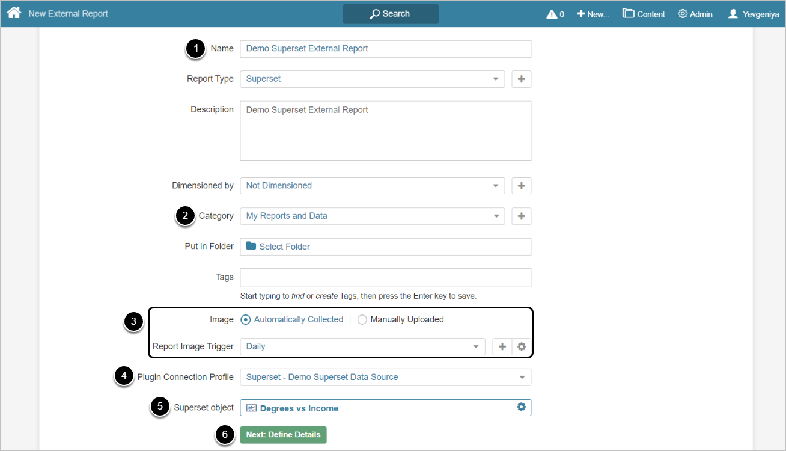This screenshot has width=786, height=451.
Task: Click the Tags input field
Action: (x=385, y=277)
